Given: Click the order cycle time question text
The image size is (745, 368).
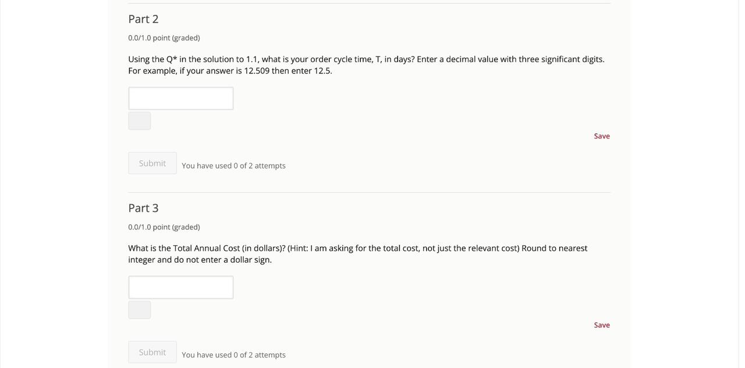Looking at the screenshot, I should click(x=366, y=63).
